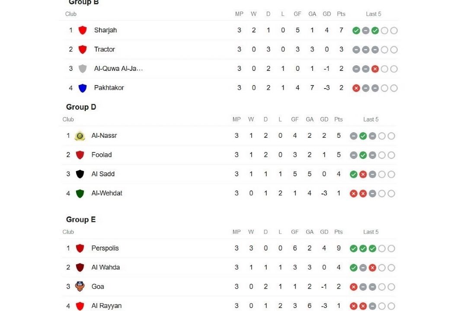
Task: Click Perspolis' first green win indicator
Action: tap(354, 248)
